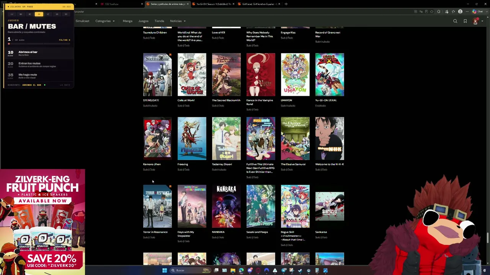Click the page vertical scrollbar thumb

click(488, 237)
